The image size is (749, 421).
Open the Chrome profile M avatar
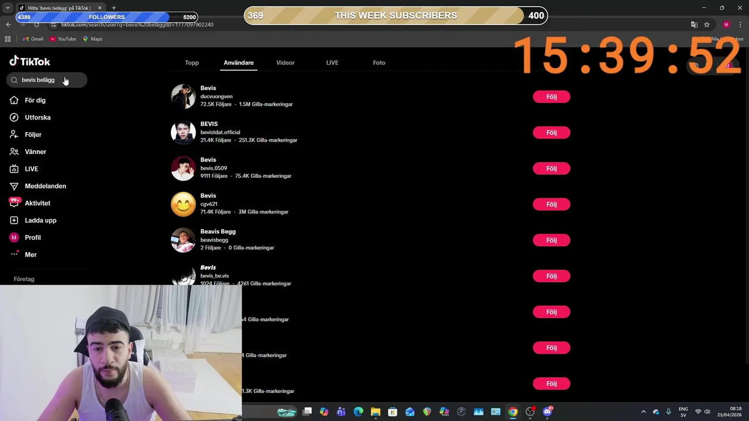point(726,25)
